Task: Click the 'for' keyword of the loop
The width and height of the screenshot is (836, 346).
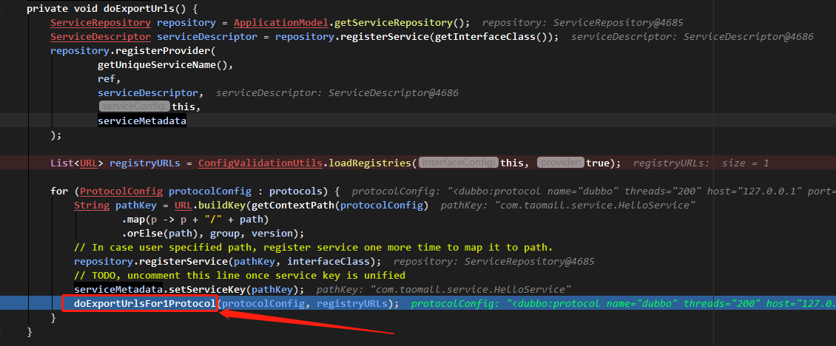Action: [59, 191]
